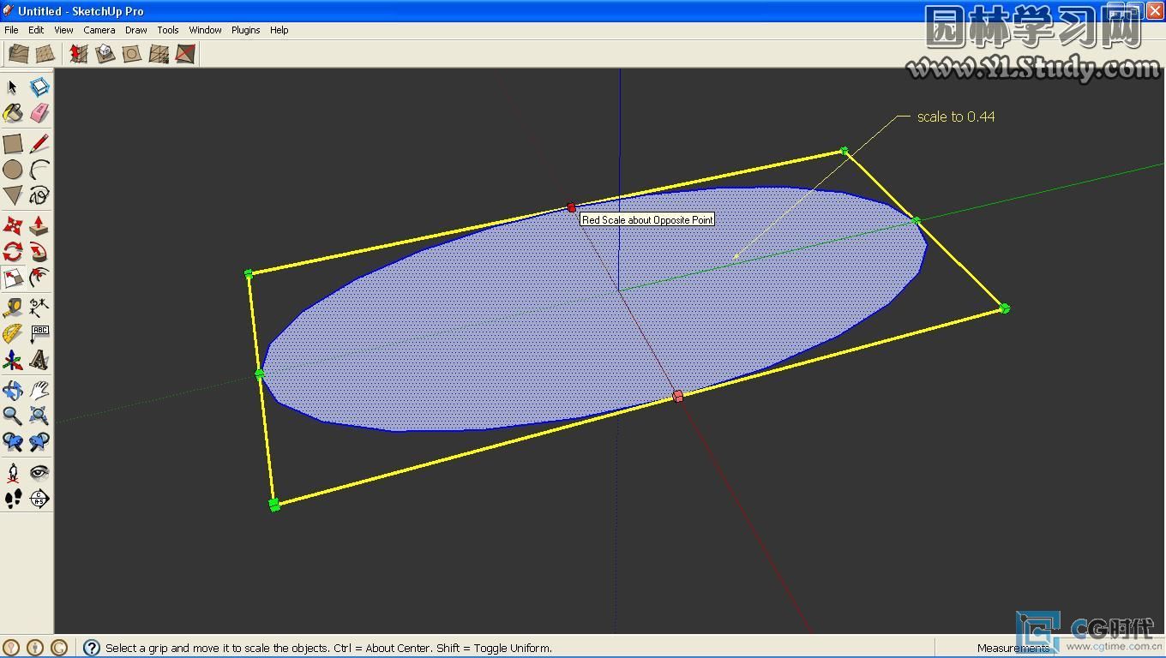The image size is (1166, 658).
Task: Select the arrow Select tool
Action: point(12,87)
